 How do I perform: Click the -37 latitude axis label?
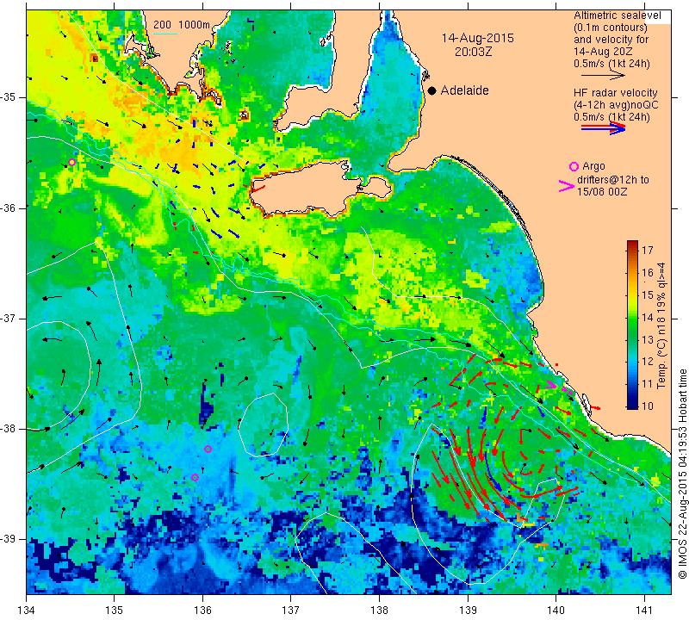pos(10,318)
